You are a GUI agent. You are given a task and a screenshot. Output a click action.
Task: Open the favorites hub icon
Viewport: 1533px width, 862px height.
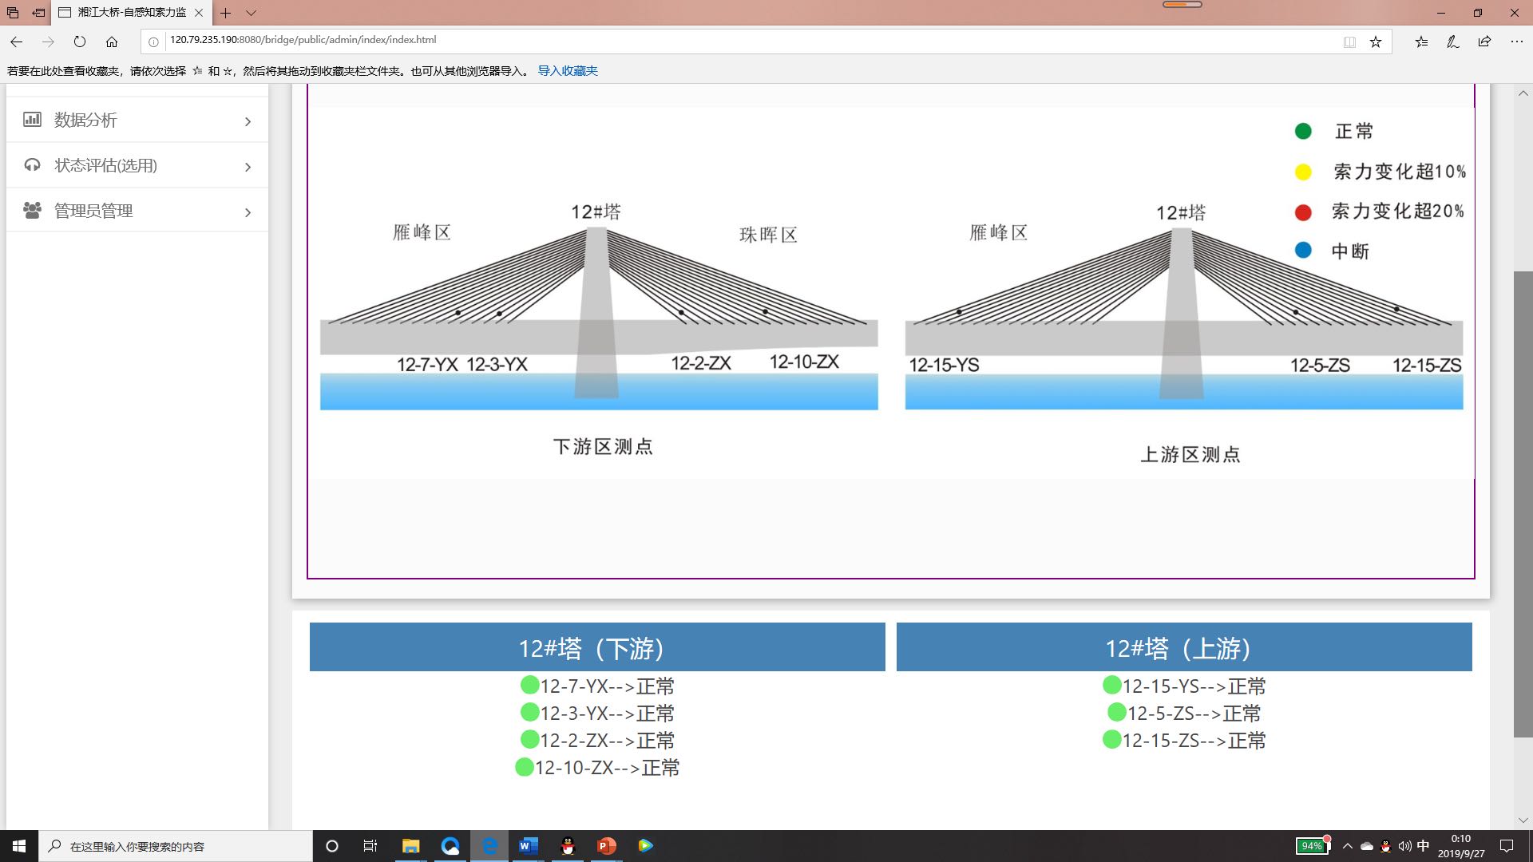click(1421, 42)
